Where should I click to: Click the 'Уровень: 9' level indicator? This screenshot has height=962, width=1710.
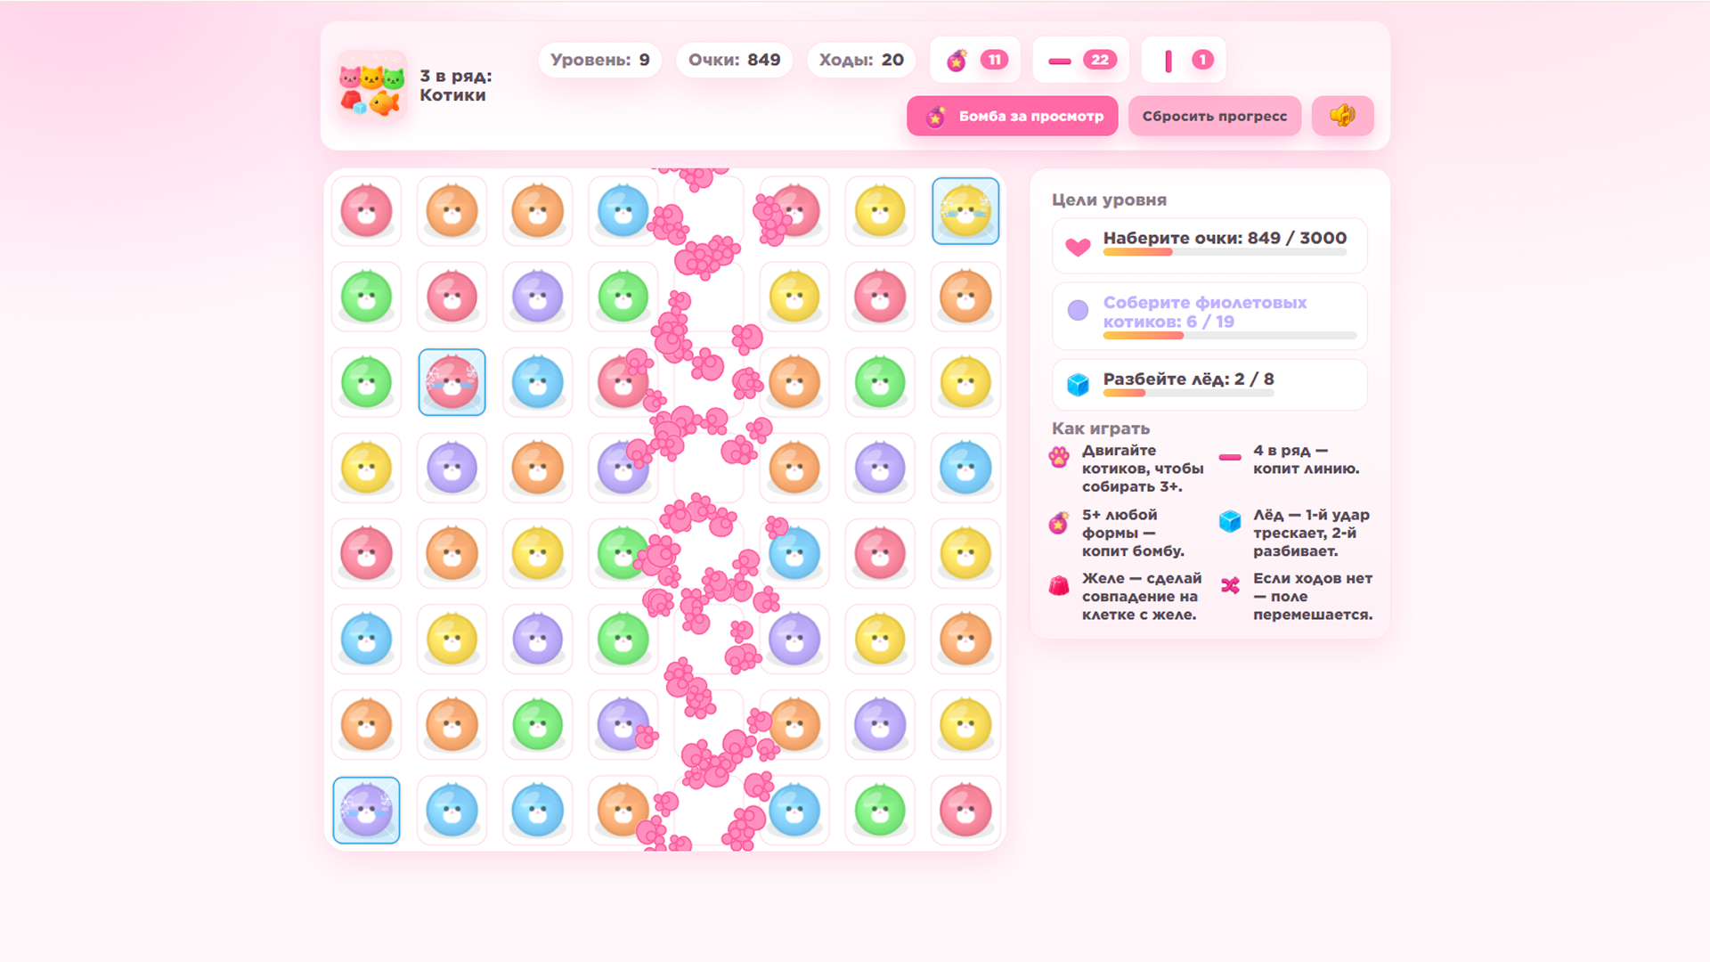(x=599, y=60)
